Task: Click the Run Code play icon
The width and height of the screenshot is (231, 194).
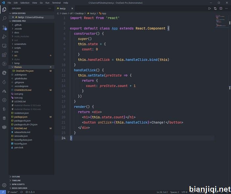Action: (x=209, y=9)
